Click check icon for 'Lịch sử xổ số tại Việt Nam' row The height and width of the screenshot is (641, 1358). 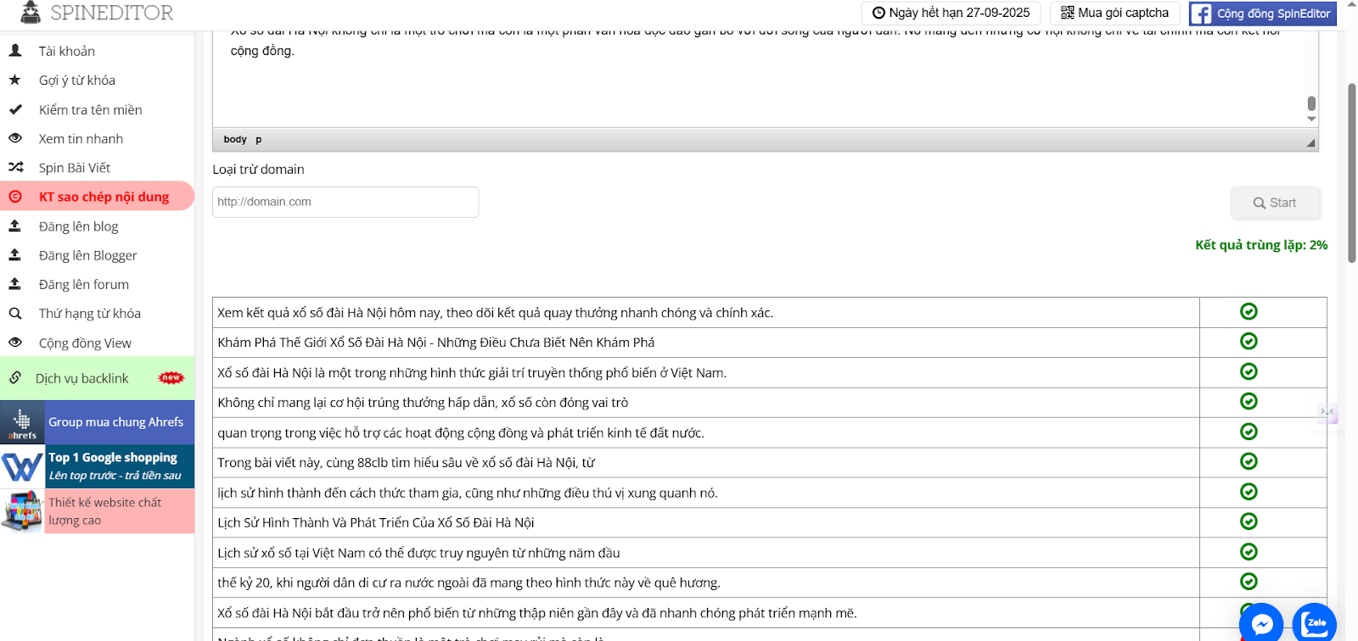click(1249, 552)
